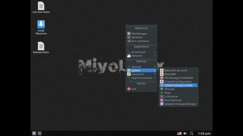Screen dimensions: 243x136
Task: Expand the Advanced submenu arrow
Action: click(155, 74)
